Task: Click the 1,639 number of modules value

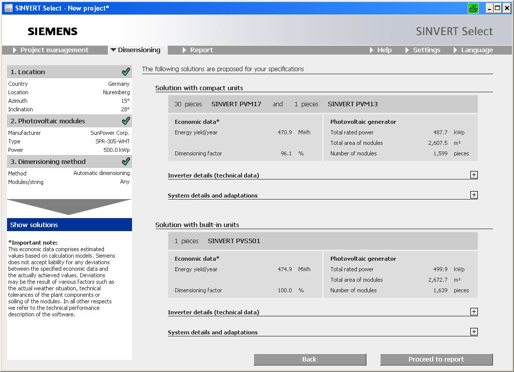Action: (x=440, y=290)
